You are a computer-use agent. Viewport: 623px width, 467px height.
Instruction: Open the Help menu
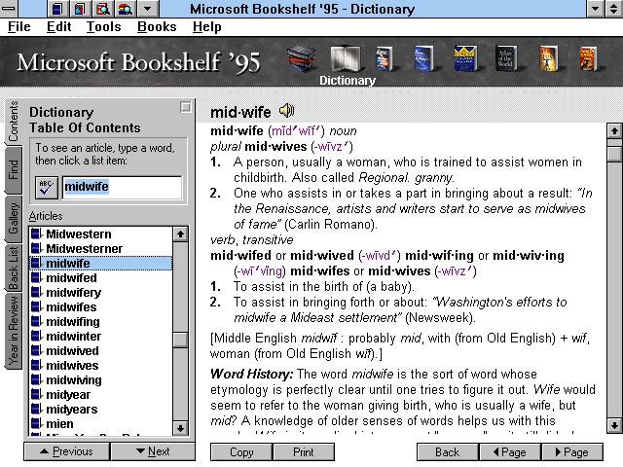[207, 26]
